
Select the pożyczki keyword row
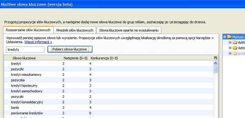(108, 69)
